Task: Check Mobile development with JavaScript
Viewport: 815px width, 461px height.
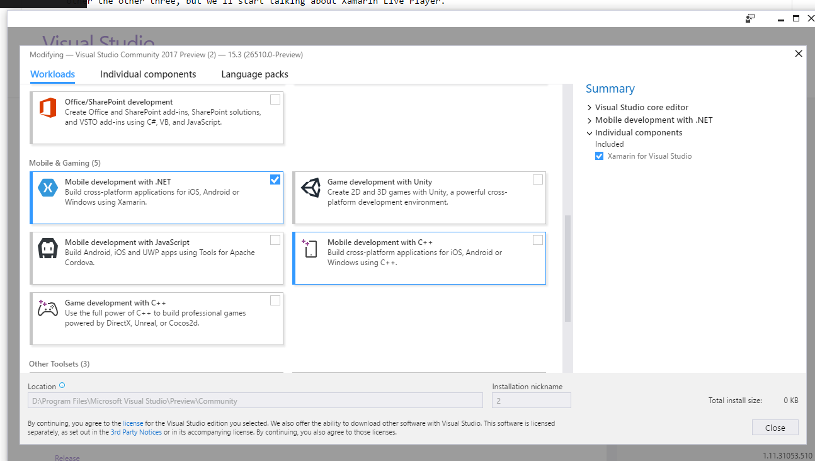Action: point(275,240)
